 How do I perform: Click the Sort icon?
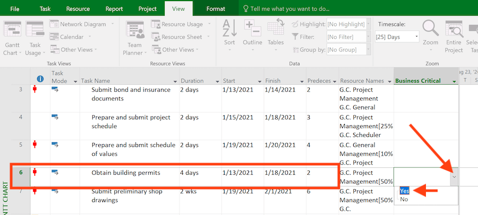[229, 32]
